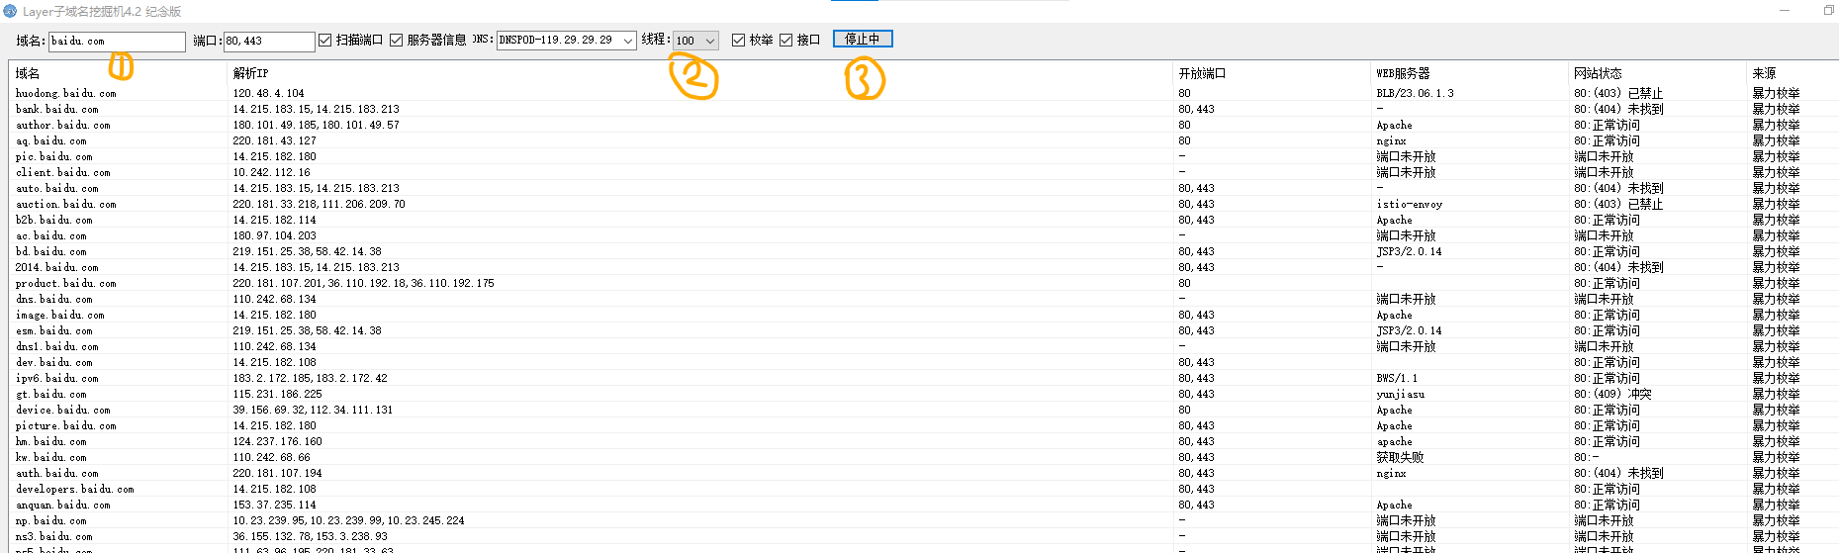1839x553 pixels.
Task: Click the web server cell yunjiasu
Action: (1400, 394)
